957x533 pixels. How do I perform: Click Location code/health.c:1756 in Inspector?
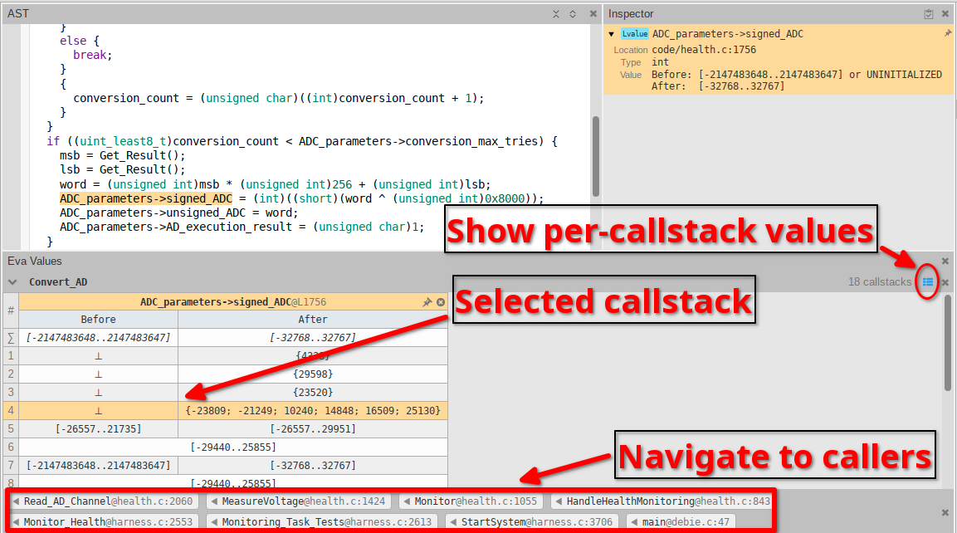click(704, 50)
